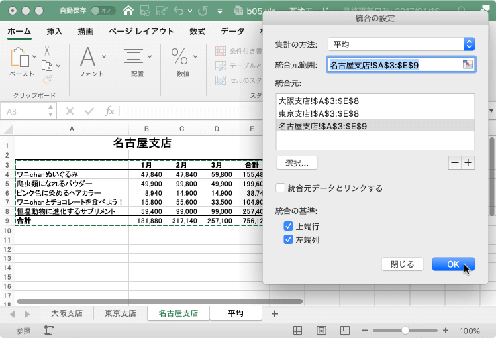Screen dimensions: 496x338
Task: Switch to the 描画 ribbon tab
Action: [85, 31]
